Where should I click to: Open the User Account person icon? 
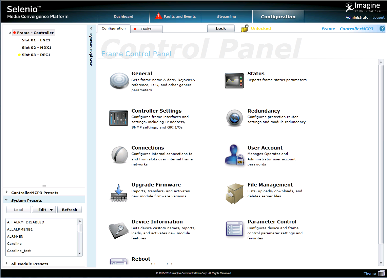coord(234,155)
